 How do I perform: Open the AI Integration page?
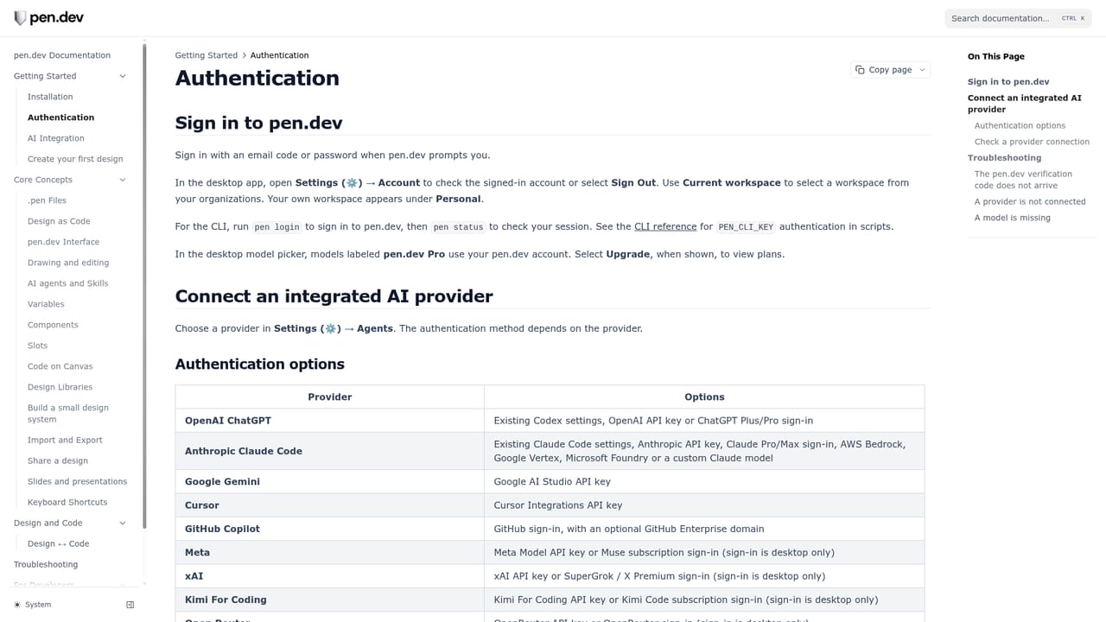[x=56, y=138]
